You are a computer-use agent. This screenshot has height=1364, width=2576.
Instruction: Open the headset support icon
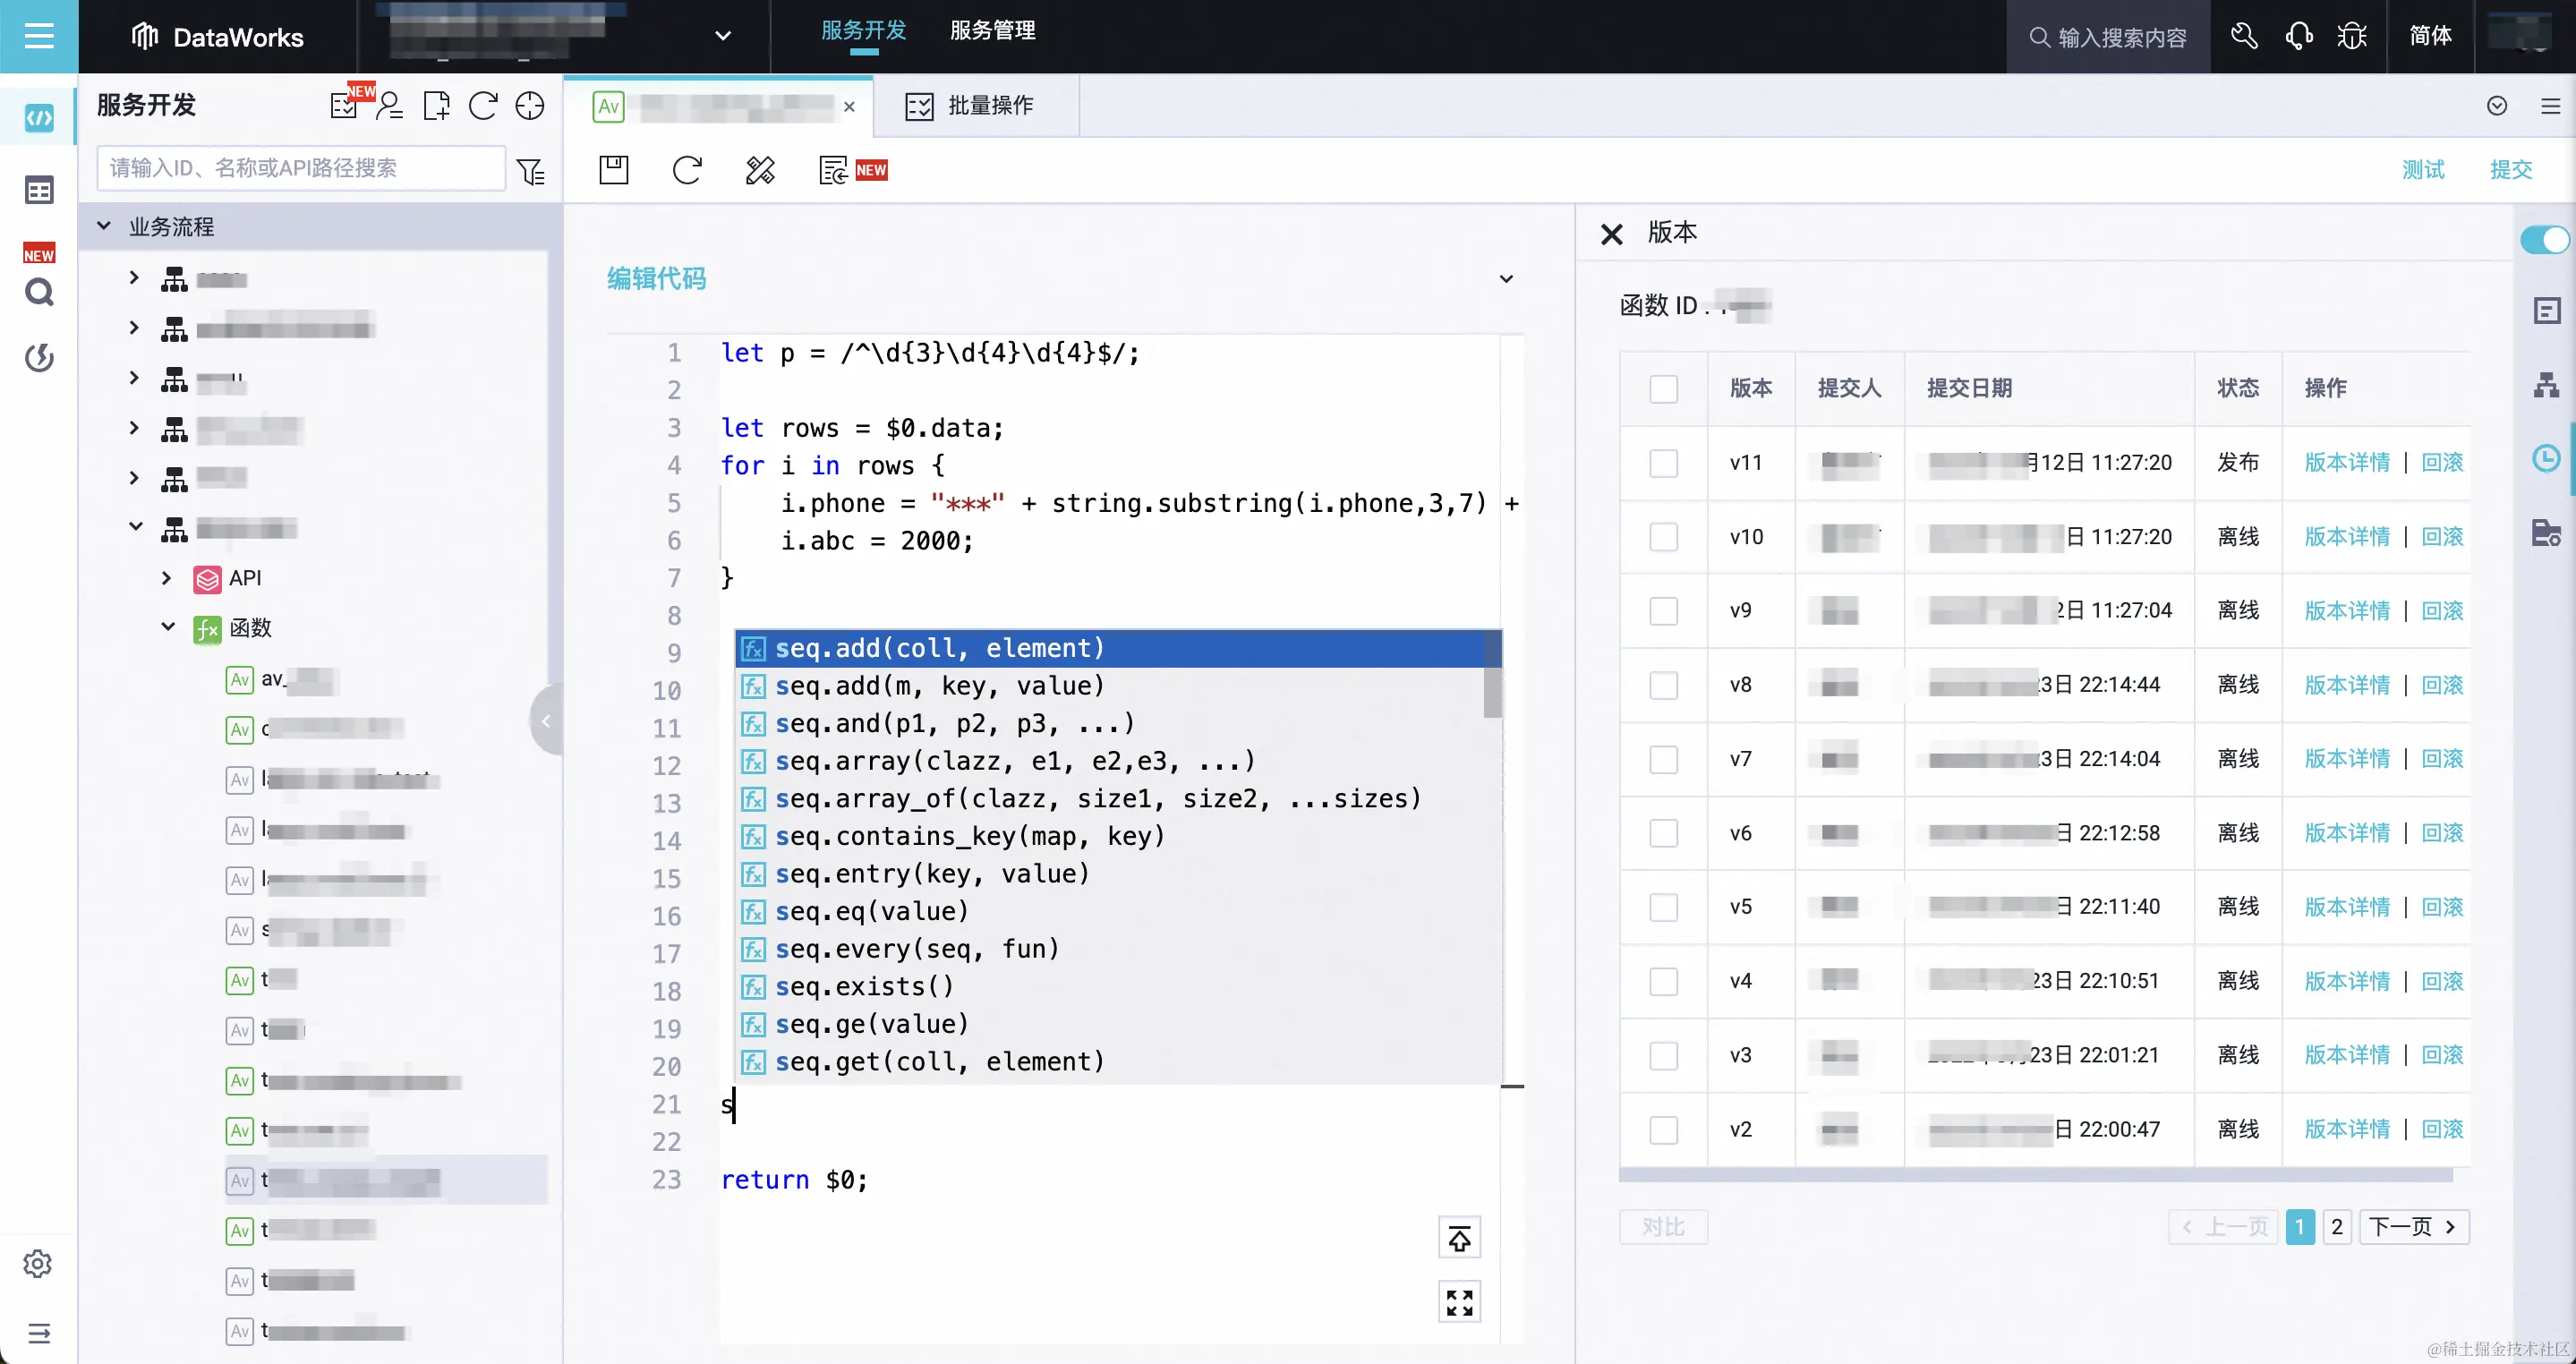point(2298,37)
